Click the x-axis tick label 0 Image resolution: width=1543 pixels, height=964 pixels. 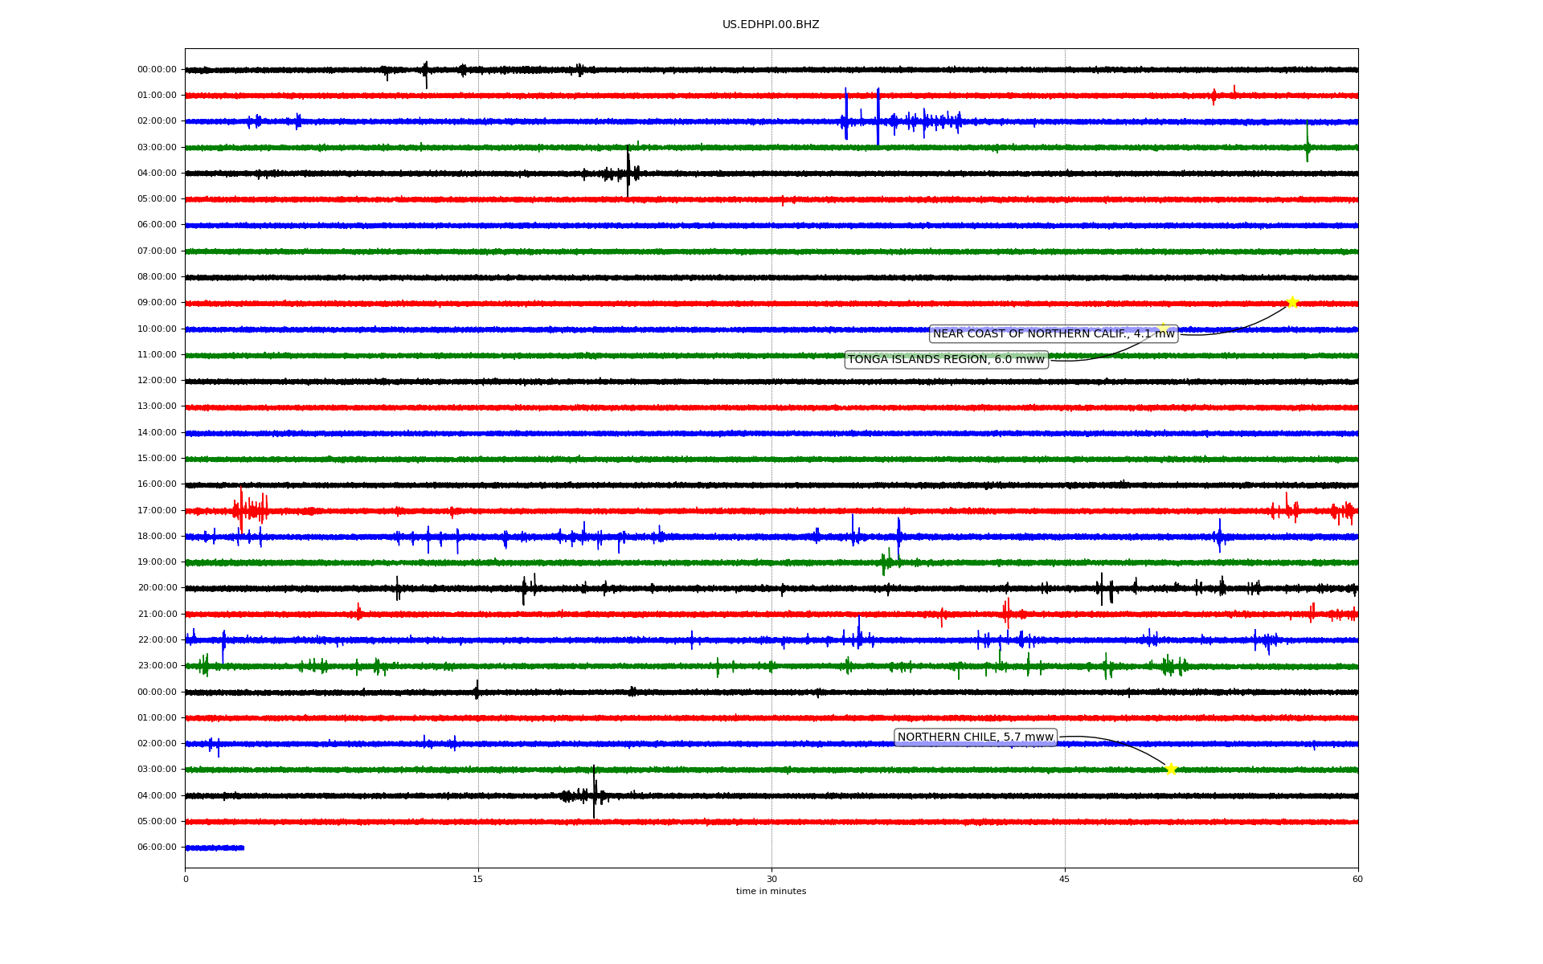(x=186, y=879)
